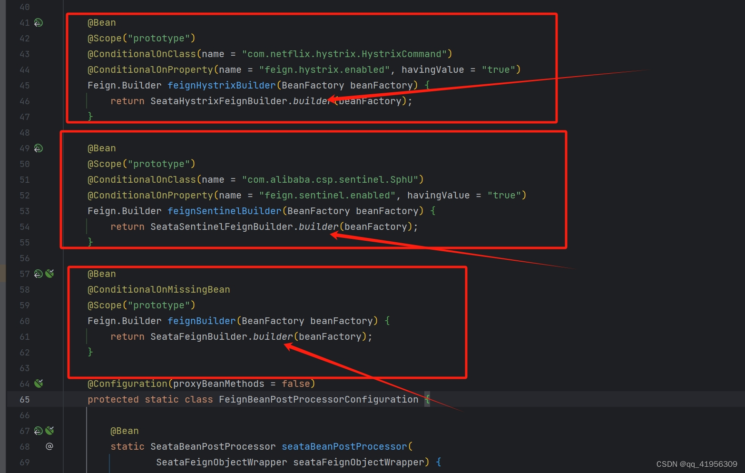
Task: Click the arrow bean gutter icon on line 67
Action: coord(39,431)
